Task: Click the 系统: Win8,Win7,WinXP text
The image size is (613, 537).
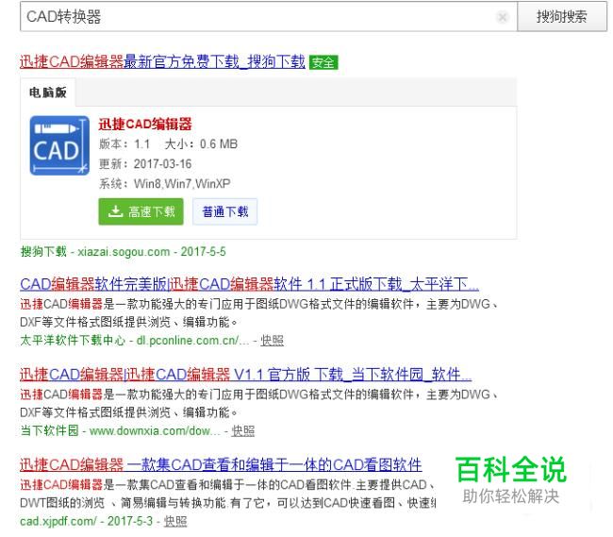Action: [165, 183]
